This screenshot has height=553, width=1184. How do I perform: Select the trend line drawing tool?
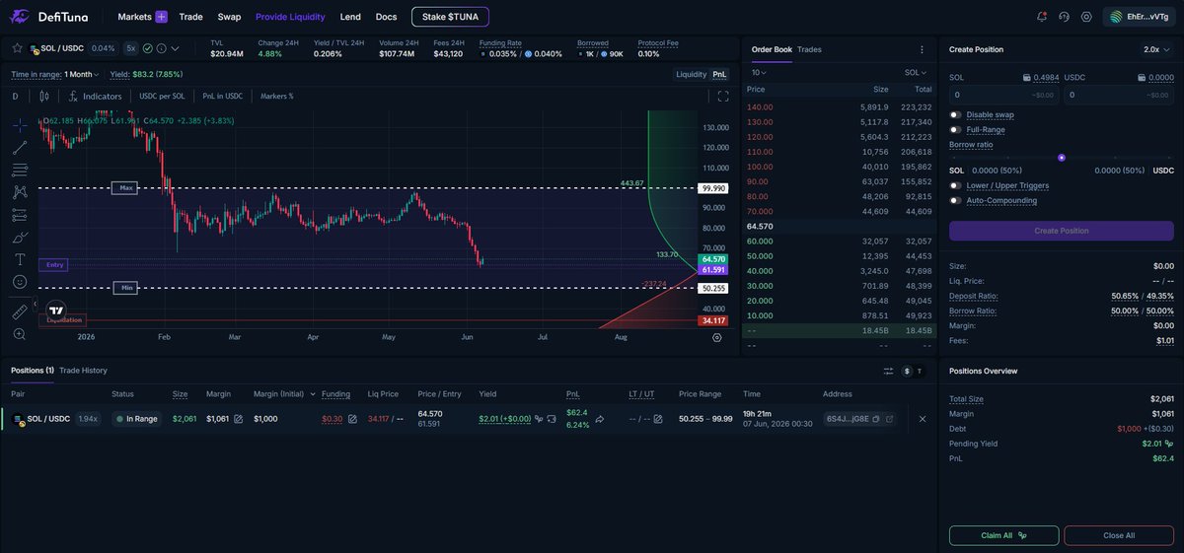(20, 148)
